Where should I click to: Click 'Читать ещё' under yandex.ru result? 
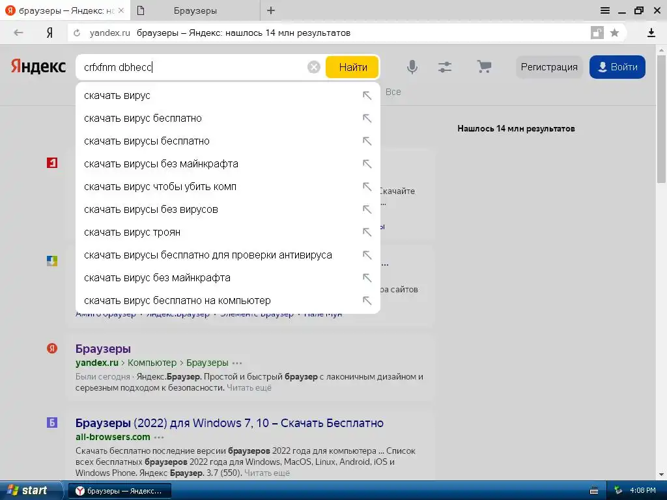click(249, 388)
